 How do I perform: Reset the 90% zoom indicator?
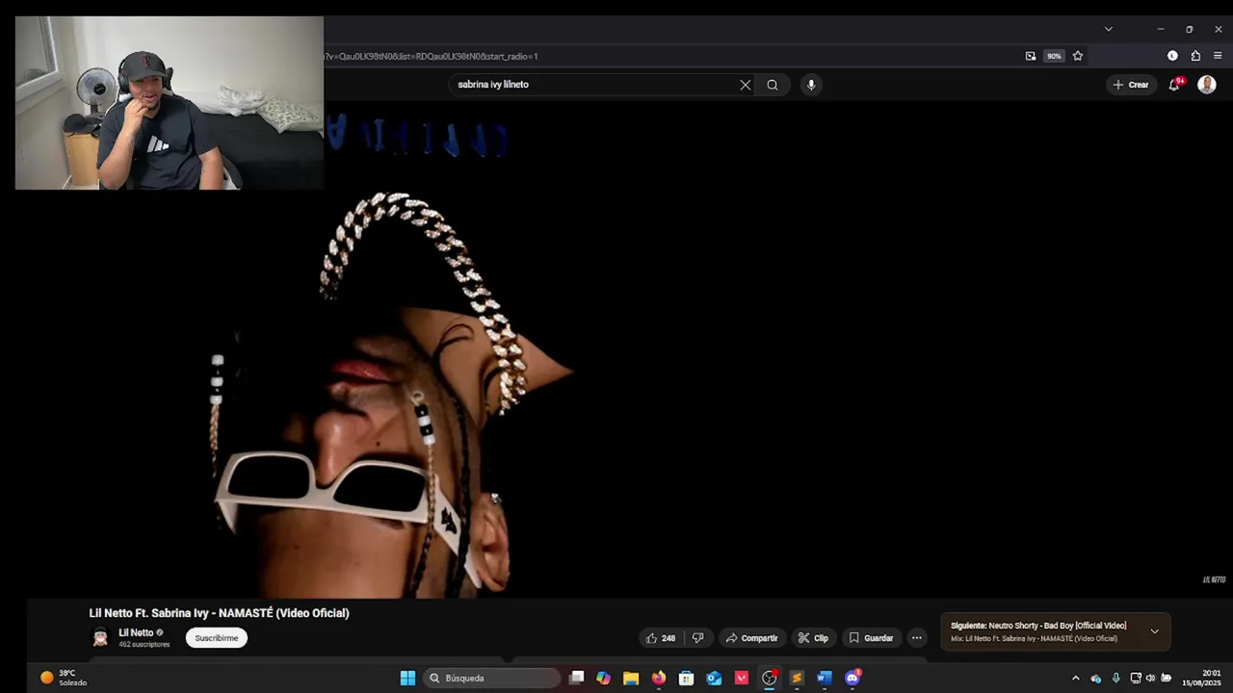(1054, 56)
